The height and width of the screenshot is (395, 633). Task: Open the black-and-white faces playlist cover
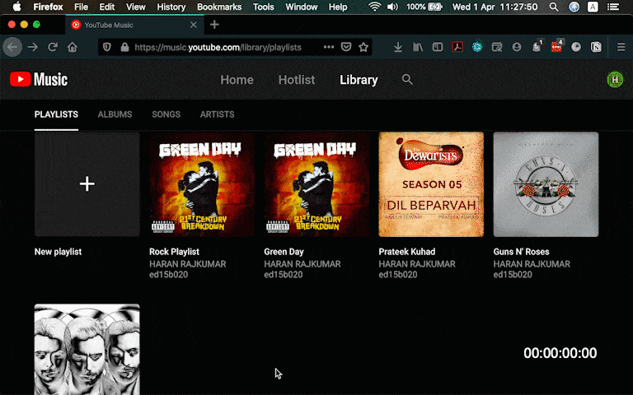[x=87, y=350]
